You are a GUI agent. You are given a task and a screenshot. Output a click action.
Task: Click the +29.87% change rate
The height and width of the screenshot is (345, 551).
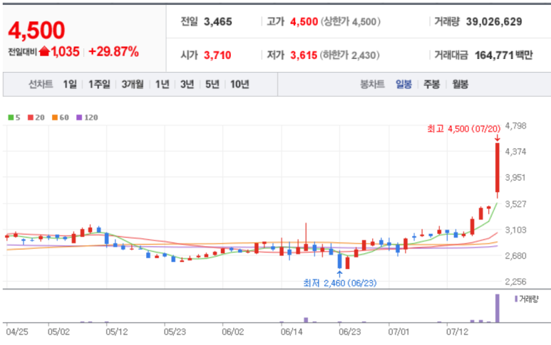tap(113, 51)
